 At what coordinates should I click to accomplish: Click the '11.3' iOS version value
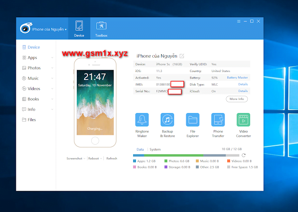coord(159,71)
